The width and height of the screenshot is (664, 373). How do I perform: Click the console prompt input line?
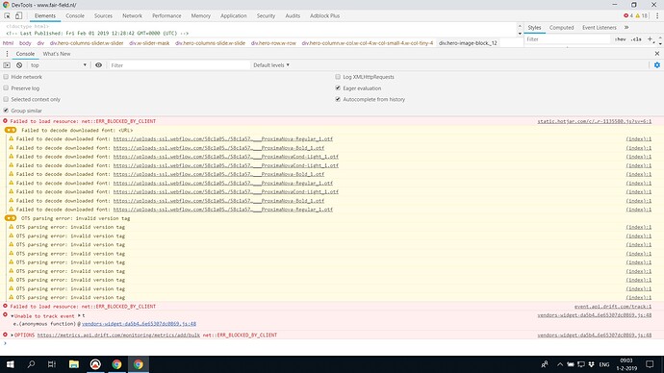[332, 343]
